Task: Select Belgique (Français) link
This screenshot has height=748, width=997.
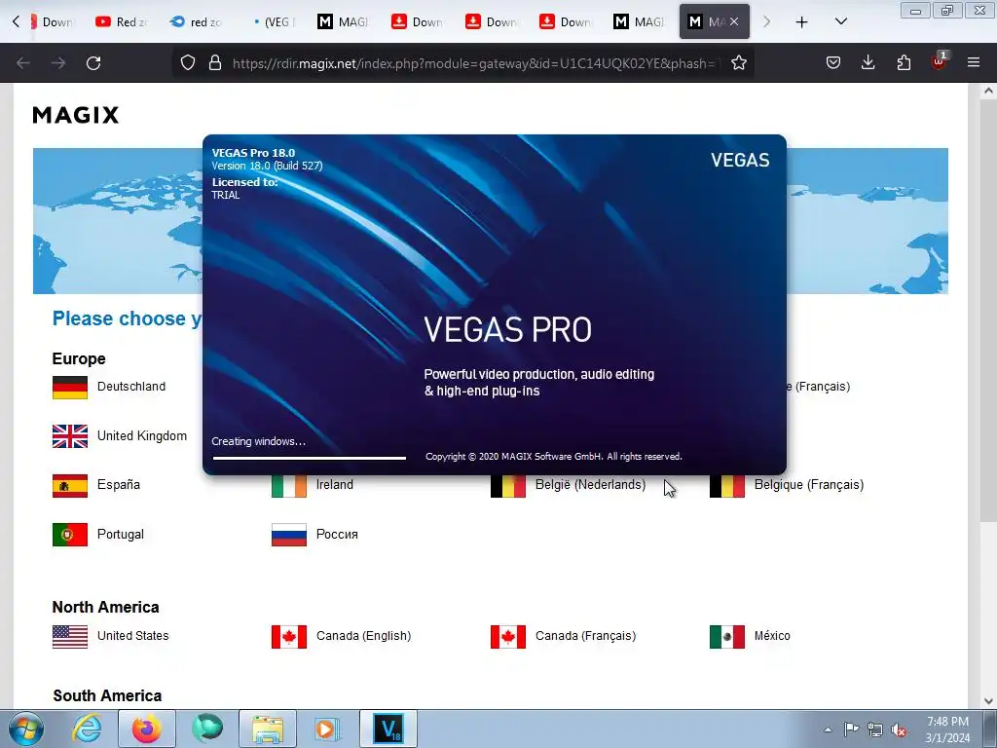Action: [809, 485]
